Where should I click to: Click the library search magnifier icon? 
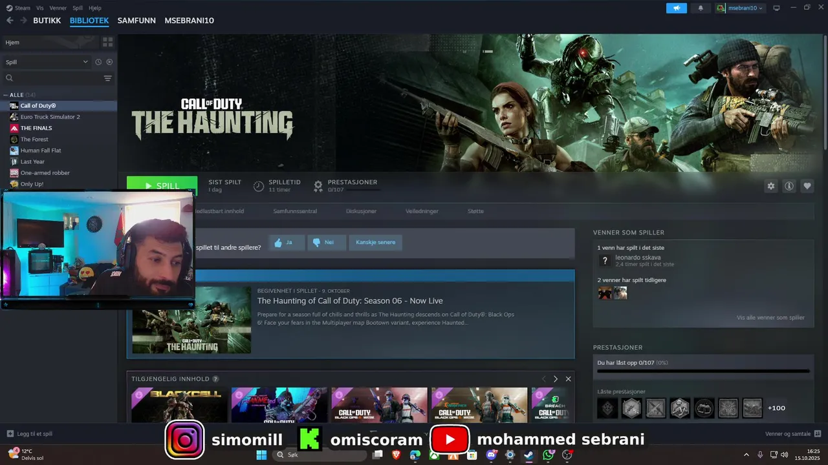point(9,78)
